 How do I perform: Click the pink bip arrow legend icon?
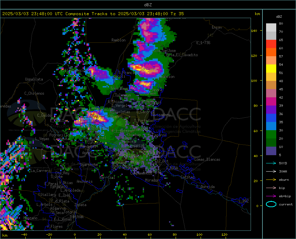tap(271, 188)
